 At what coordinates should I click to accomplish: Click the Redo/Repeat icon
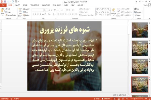pyautogui.click(x=13, y=1)
